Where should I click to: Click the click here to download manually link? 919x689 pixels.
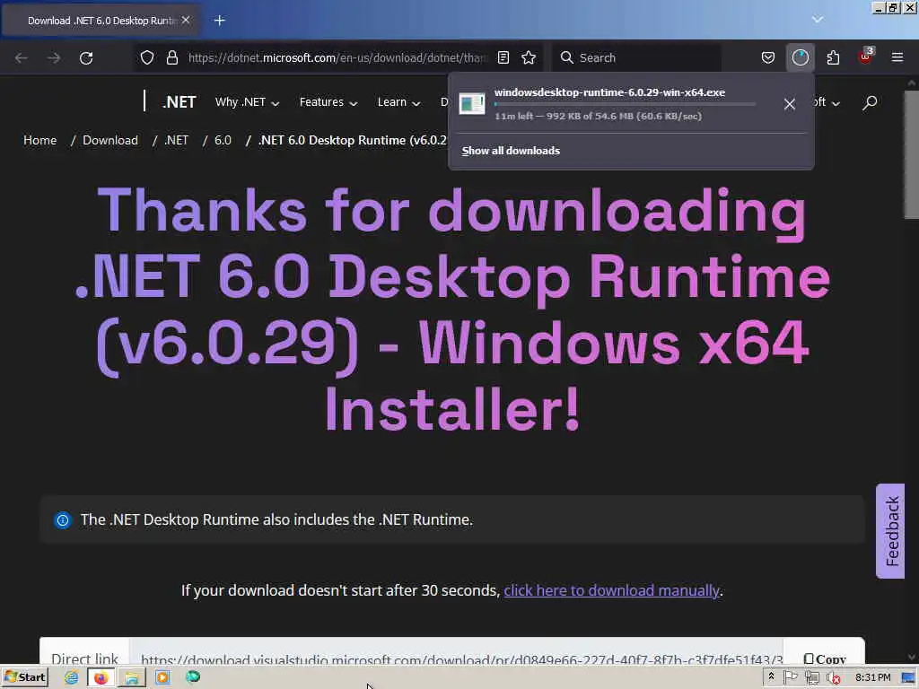[611, 590]
